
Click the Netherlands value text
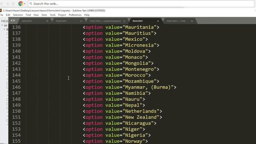point(141,111)
